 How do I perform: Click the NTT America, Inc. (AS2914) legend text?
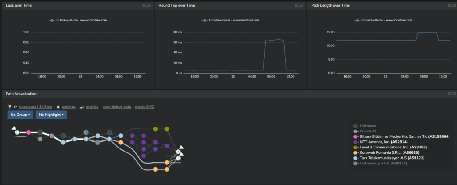pos(384,142)
